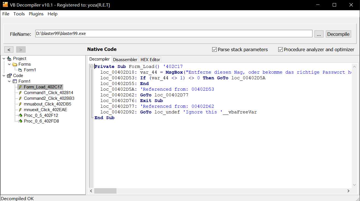Viewport: 360px width, 201px height.
Task: Switch to the Disassembler tab
Action: coord(125,59)
